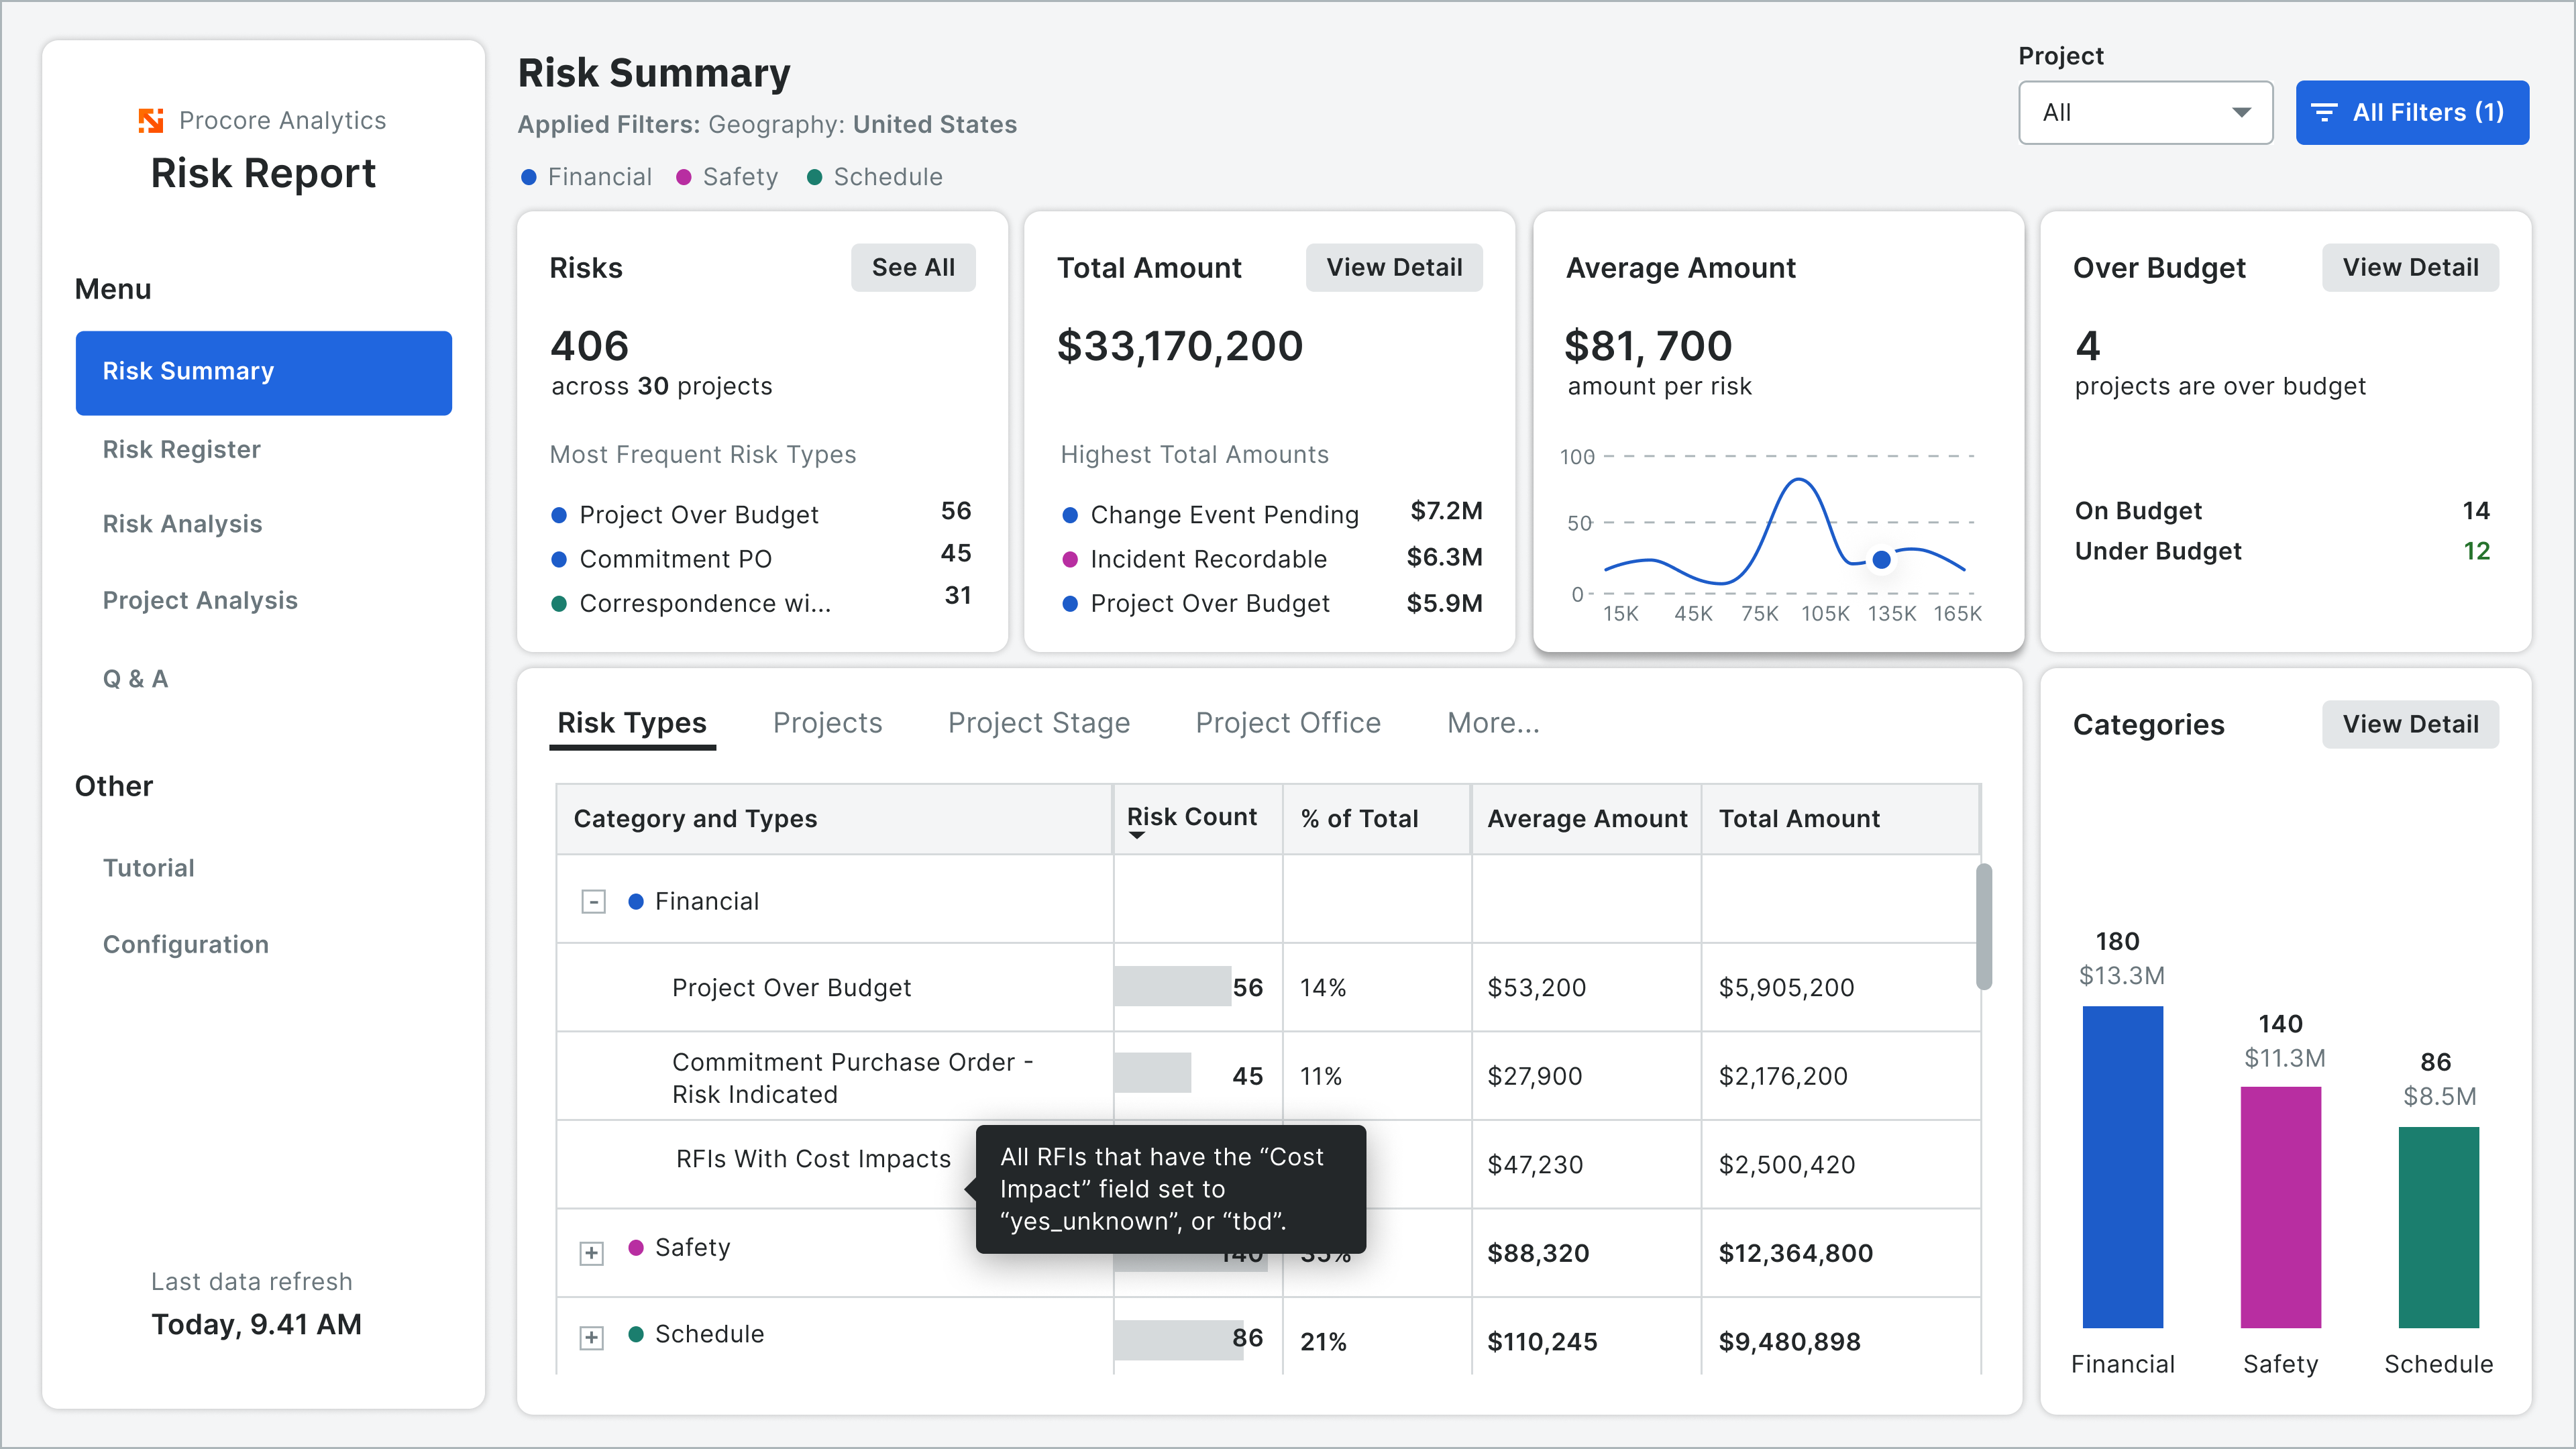Click the $2,176,200 total amount cell
Viewport: 2576px width, 1449px height.
click(x=1783, y=1076)
